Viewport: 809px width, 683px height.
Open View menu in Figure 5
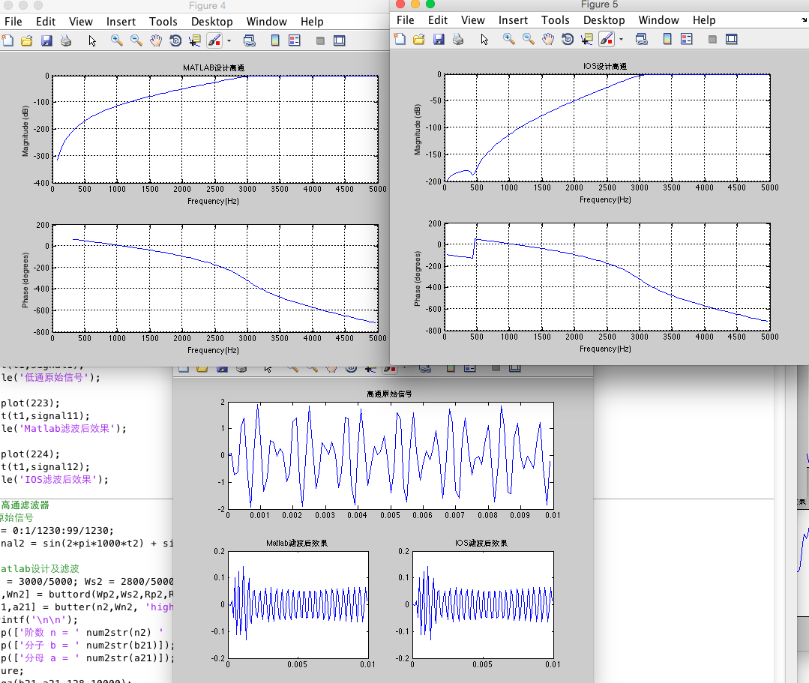[x=473, y=20]
